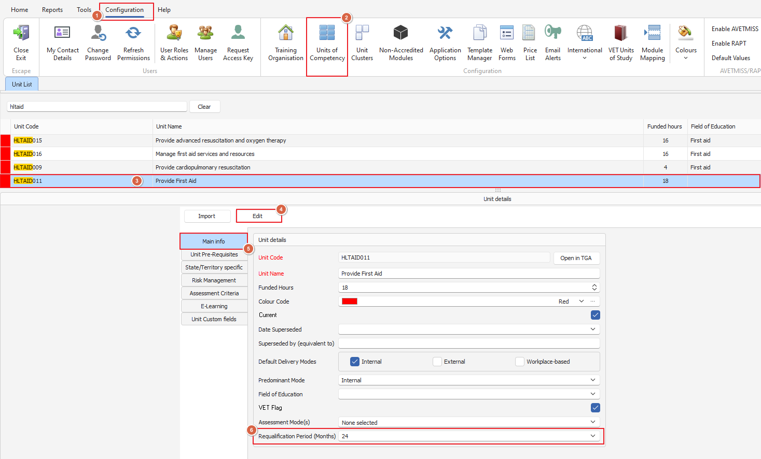Go to the Risk Management tab

(x=214, y=280)
